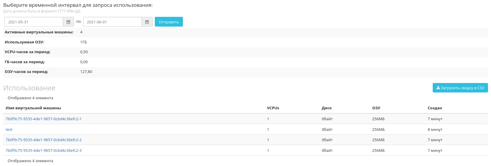
Task: Open the VM link ending in efc2-3
Action: tap(44, 151)
